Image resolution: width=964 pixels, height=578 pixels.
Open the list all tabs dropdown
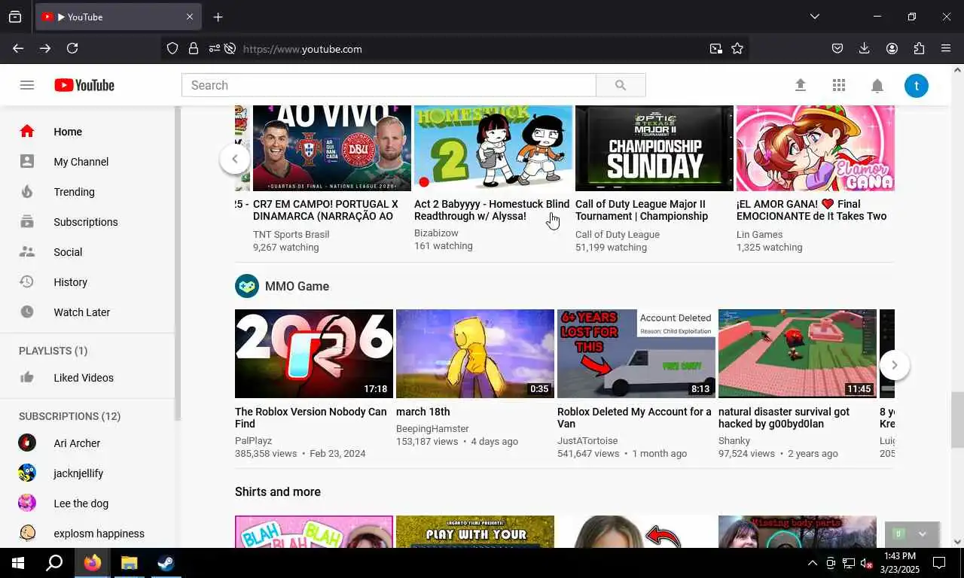click(814, 17)
